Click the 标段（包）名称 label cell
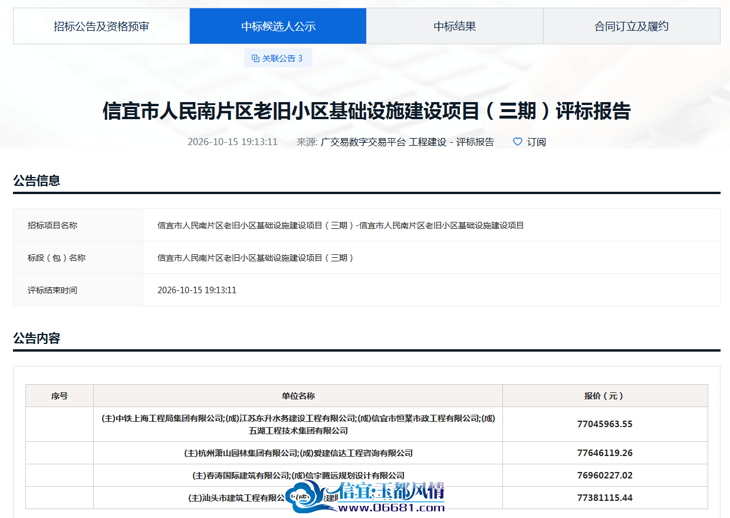This screenshot has width=730, height=518. pyautogui.click(x=78, y=257)
